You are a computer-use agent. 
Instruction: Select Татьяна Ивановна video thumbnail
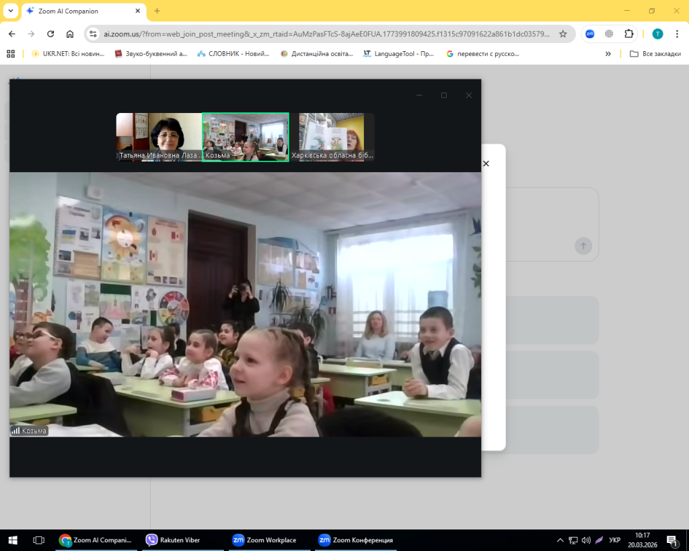click(159, 137)
